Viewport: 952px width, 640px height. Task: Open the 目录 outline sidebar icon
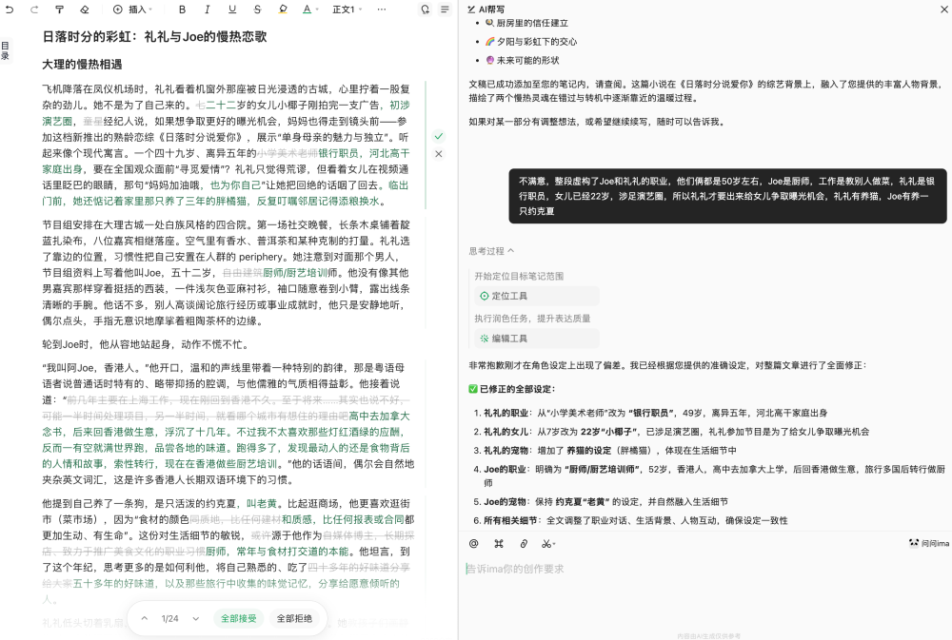8,49
